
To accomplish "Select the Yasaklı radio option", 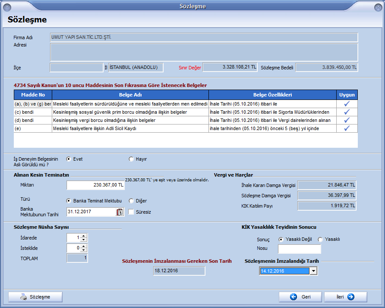I will coord(320,240).
